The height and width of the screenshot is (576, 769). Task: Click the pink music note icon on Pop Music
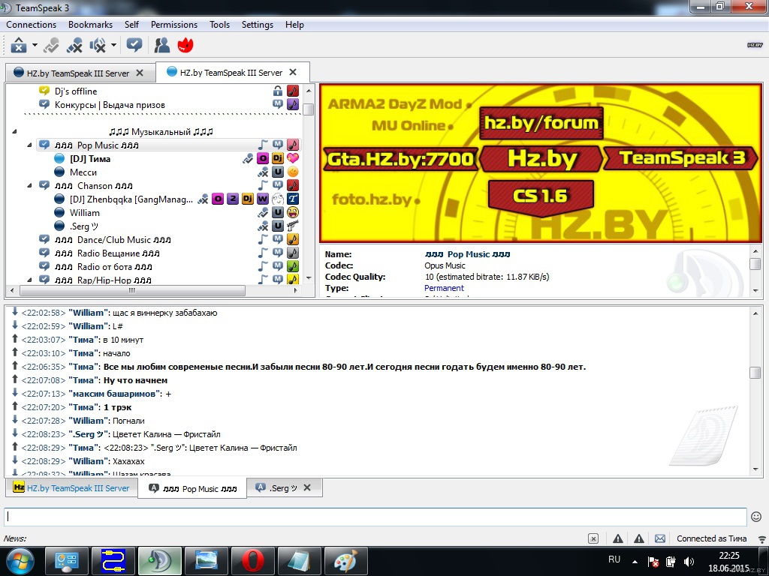click(293, 145)
